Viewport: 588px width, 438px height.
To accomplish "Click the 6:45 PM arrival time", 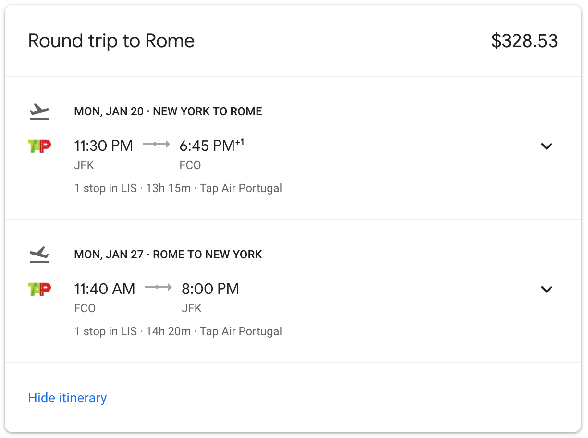I will coord(208,146).
